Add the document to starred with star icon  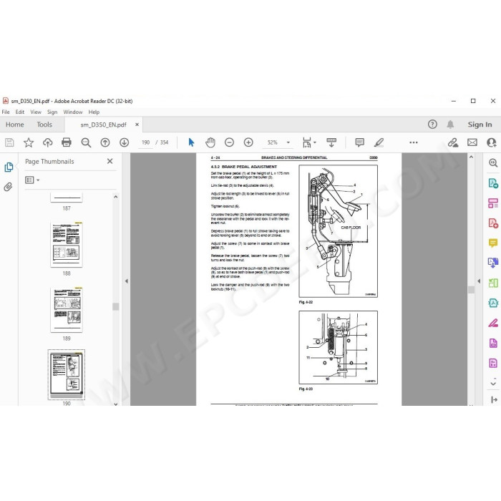click(29, 142)
